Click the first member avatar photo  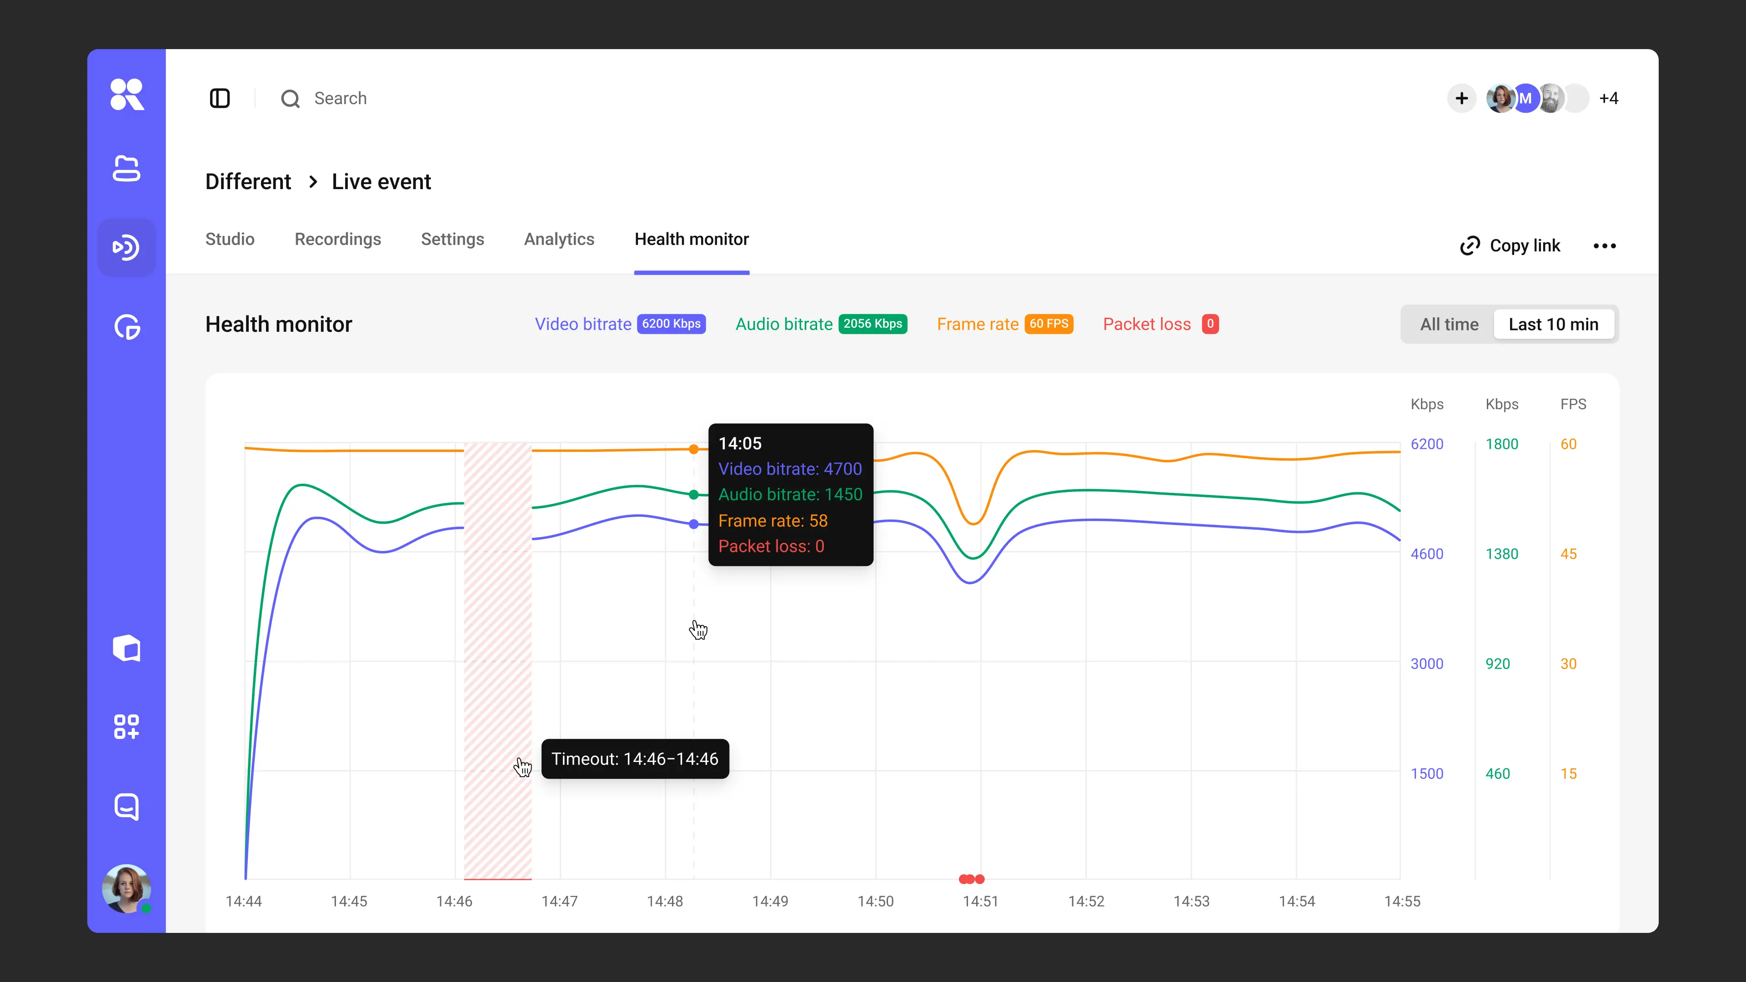coord(1500,98)
